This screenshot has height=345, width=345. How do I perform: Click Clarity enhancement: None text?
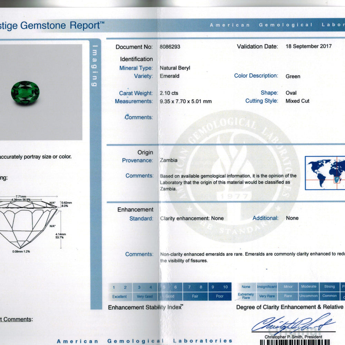point(192,218)
